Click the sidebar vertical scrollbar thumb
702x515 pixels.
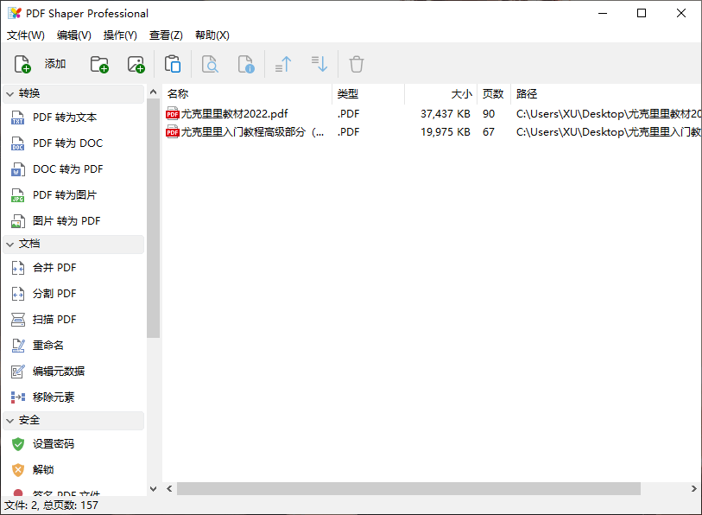153,218
